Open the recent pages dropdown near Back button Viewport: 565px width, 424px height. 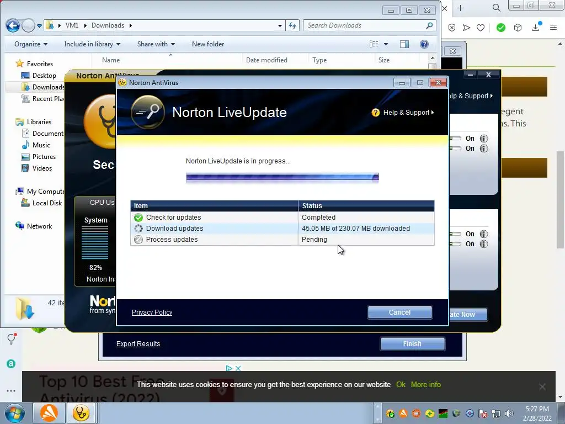(x=39, y=25)
